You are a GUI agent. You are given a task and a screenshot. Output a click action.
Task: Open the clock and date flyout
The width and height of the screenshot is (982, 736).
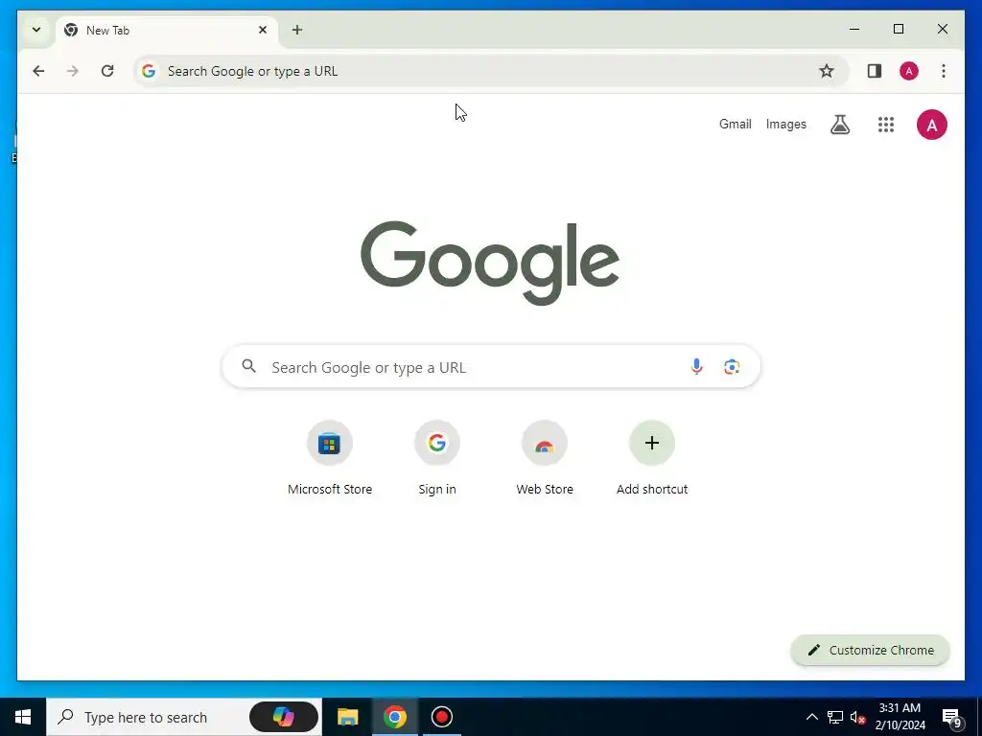(x=900, y=717)
